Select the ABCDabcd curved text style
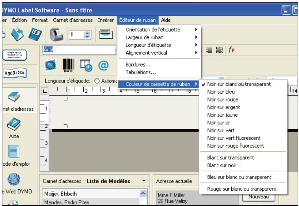 [x=15, y=73]
